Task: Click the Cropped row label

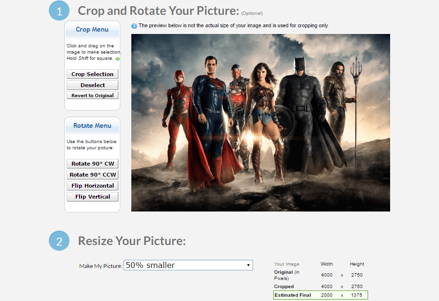Action: tap(284, 287)
